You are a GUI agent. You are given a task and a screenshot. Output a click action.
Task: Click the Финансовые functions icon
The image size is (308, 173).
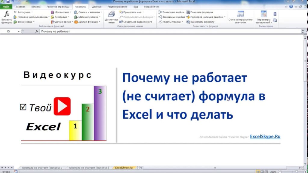(x=15, y=22)
